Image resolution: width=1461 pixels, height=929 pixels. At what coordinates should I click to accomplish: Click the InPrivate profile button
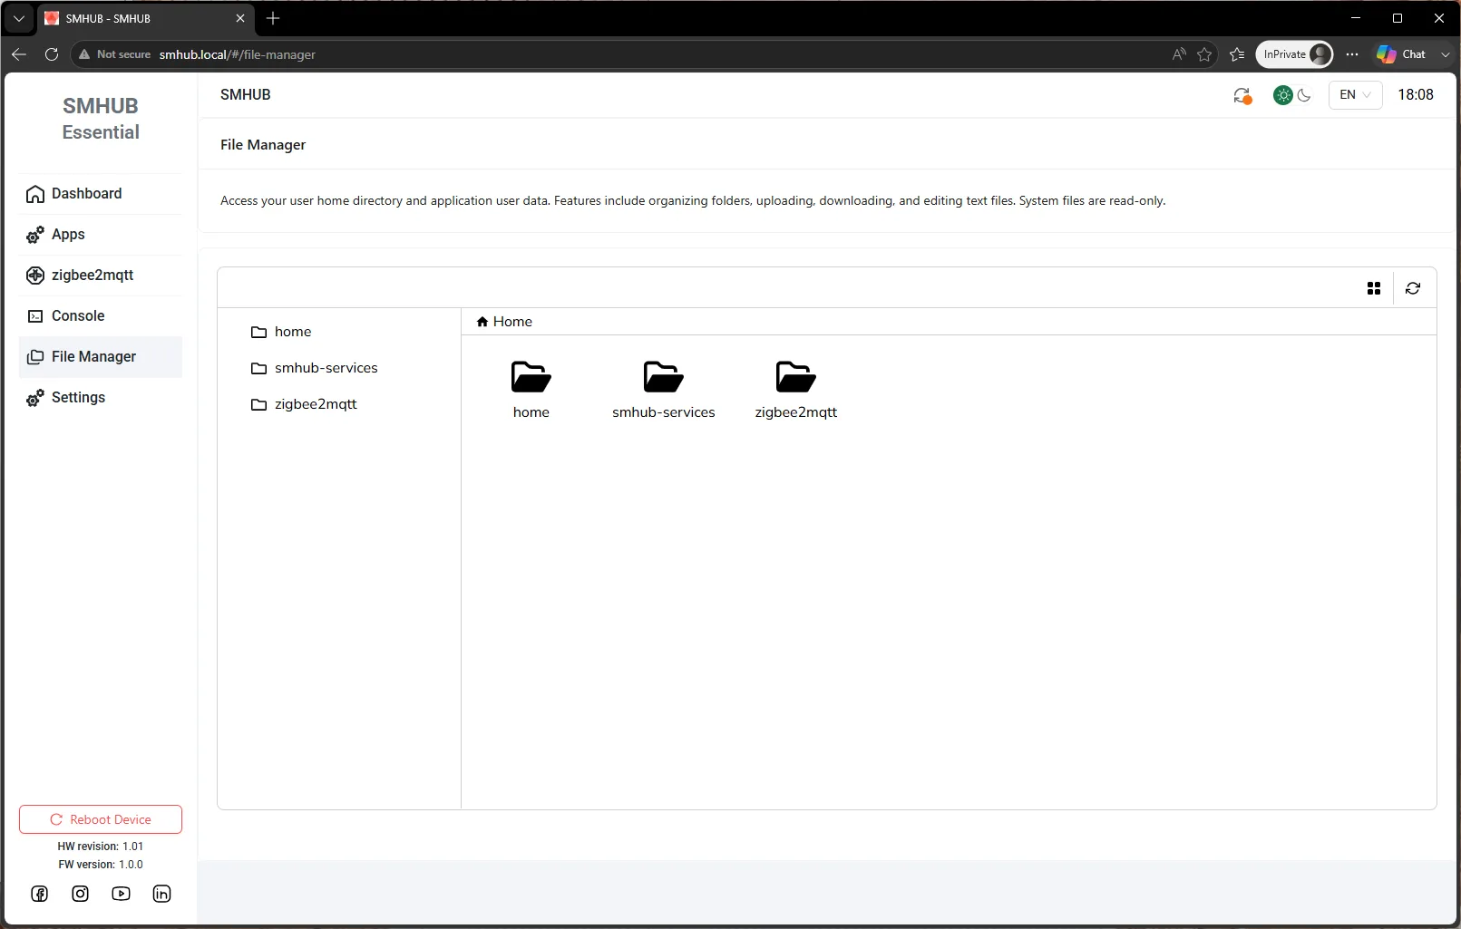[x=1294, y=54]
